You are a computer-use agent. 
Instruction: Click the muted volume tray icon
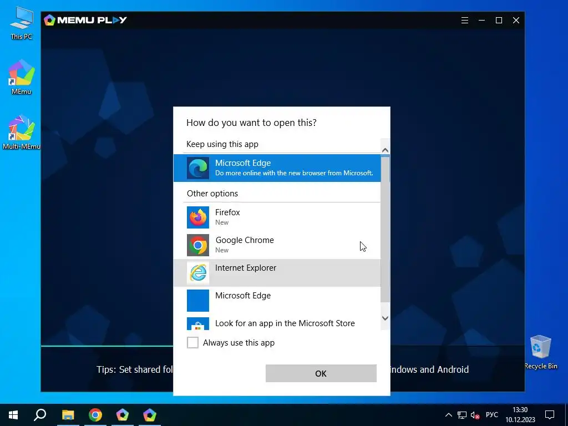(475, 415)
